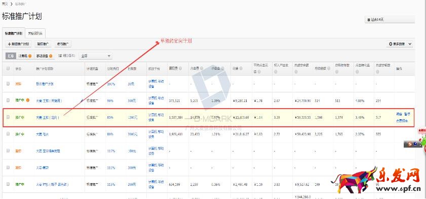The image size is (426, 199).
Task: Click the 新建推广计划 button
Action: pyautogui.click(x=19, y=44)
